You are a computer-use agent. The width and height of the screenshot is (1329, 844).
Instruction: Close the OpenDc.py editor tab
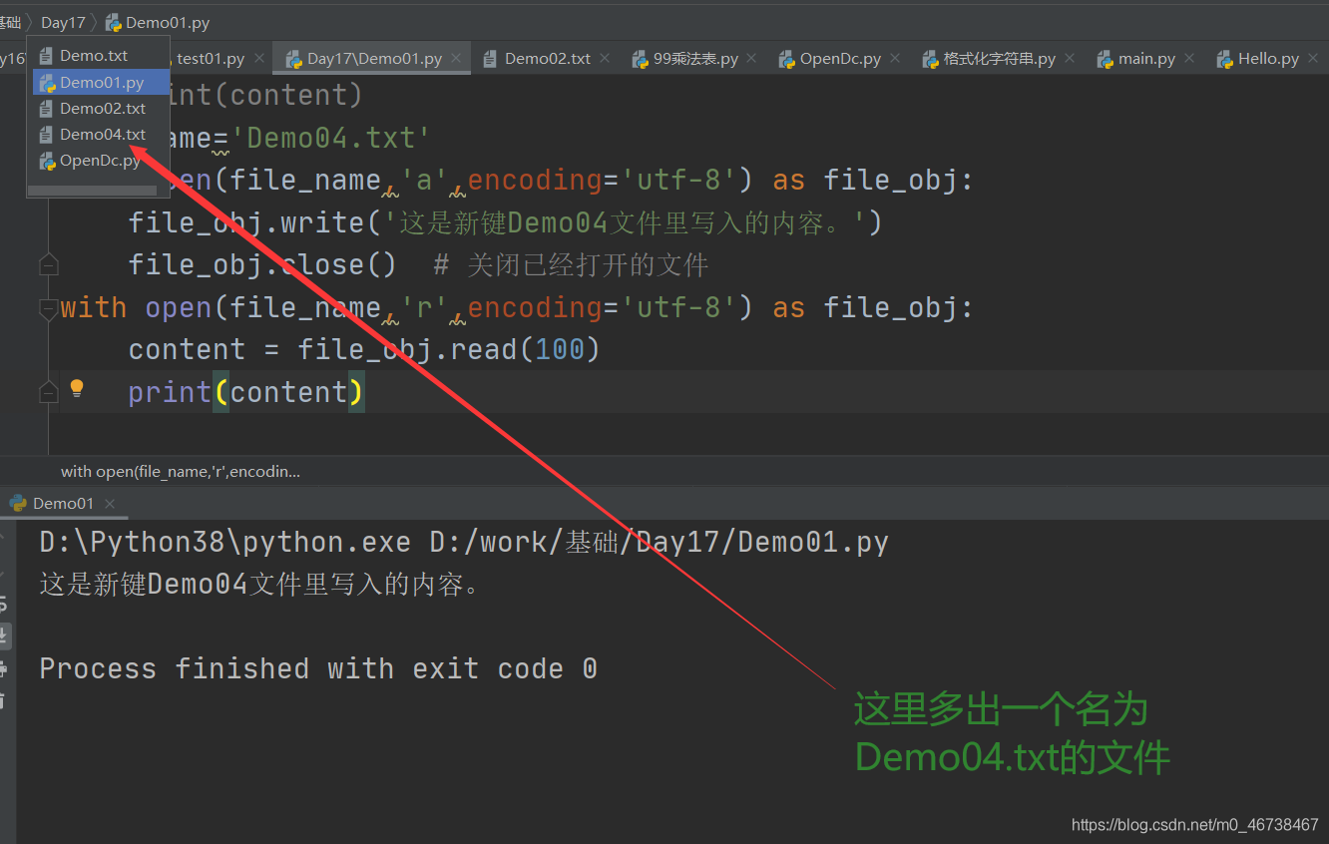(894, 59)
